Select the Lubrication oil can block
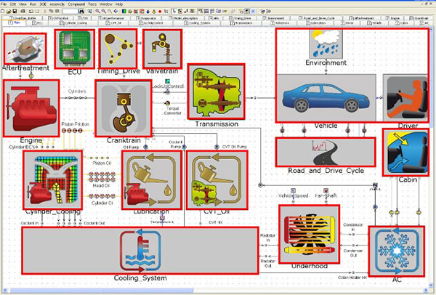Viewport: 436px width, 295px height. [152, 180]
